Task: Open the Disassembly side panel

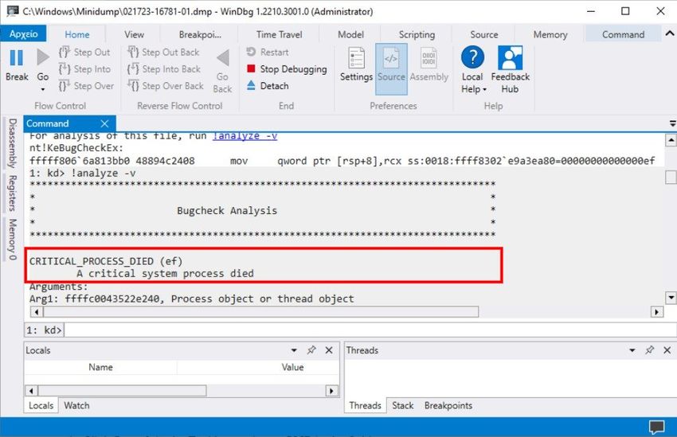Action: pos(13,143)
